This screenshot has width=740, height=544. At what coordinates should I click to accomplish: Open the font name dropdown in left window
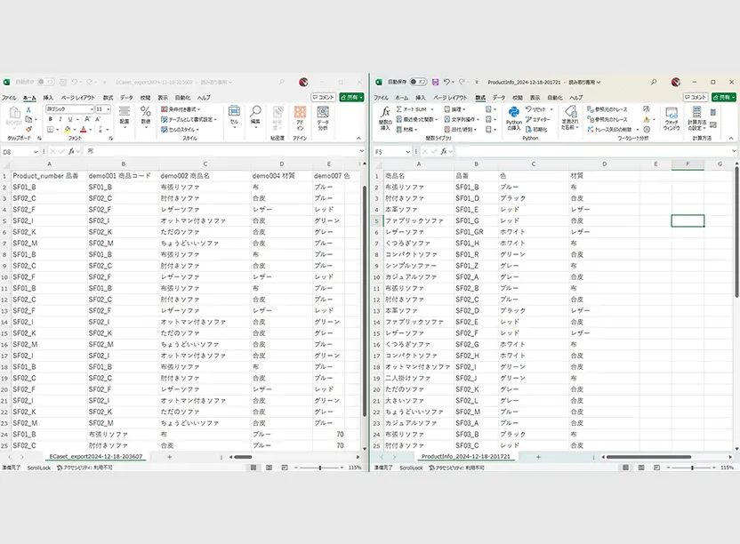tap(90, 109)
